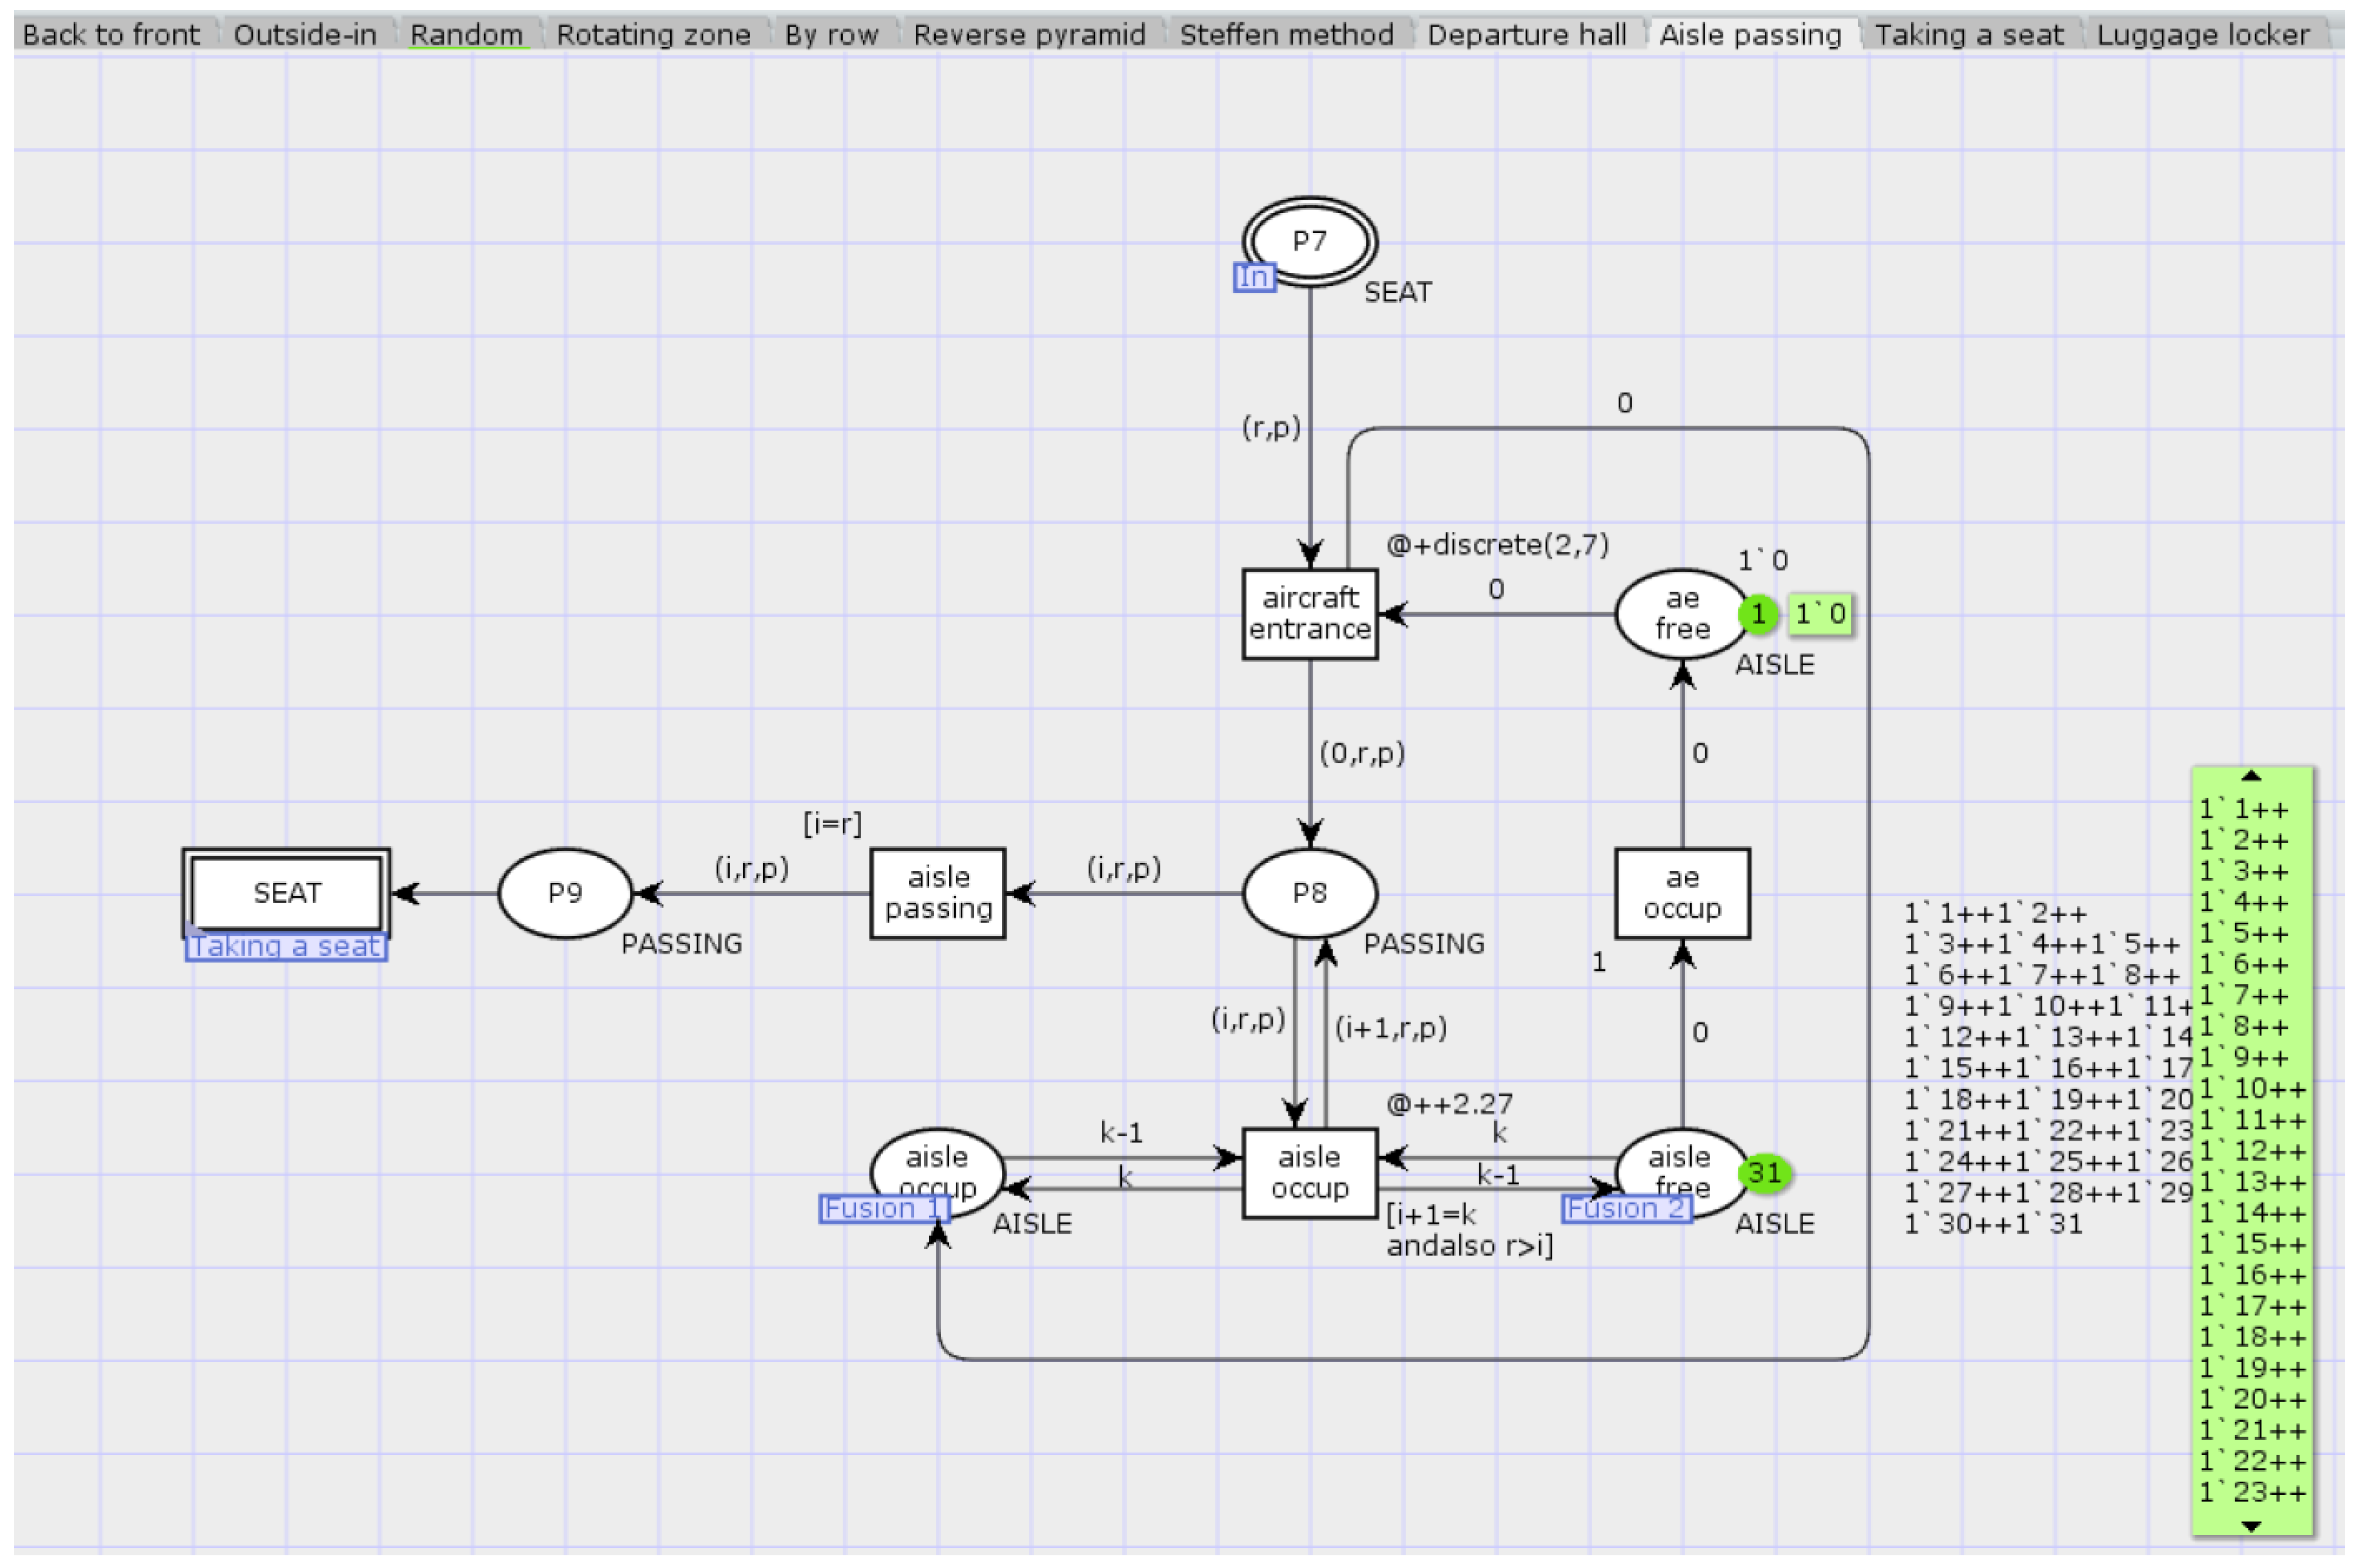The width and height of the screenshot is (2357, 1568).
Task: Click the P8 place ellipse
Action: point(1309,893)
